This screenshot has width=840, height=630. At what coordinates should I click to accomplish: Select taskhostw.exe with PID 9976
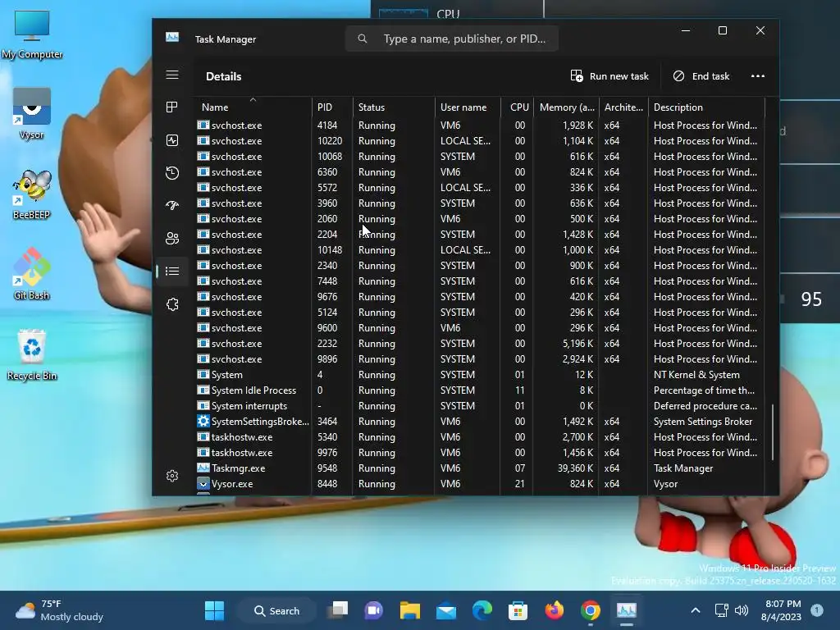pos(480,452)
